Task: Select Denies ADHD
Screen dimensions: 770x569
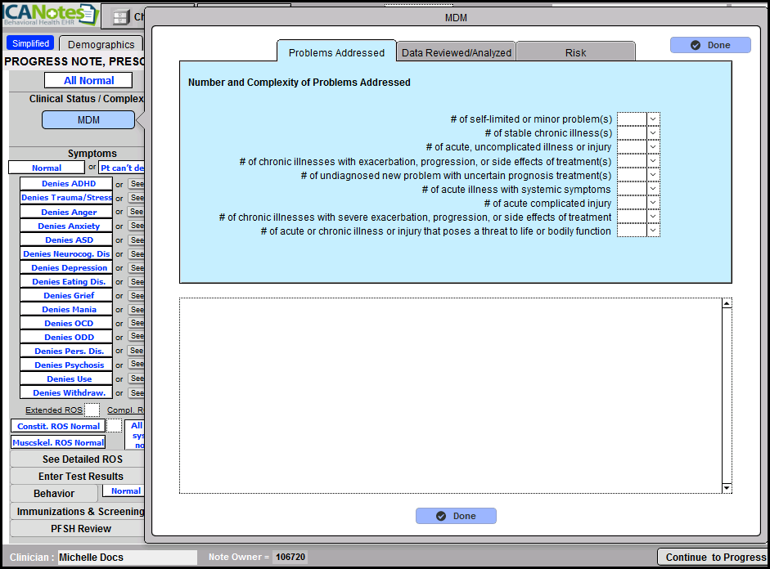Action: pyautogui.click(x=66, y=183)
